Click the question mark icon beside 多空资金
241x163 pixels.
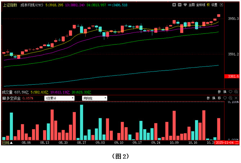[x=4, y=98]
